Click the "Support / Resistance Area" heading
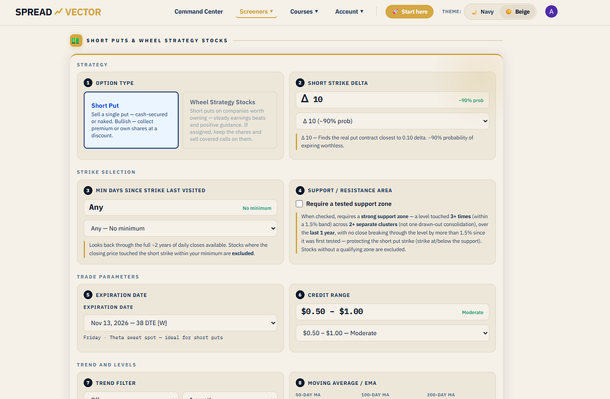The width and height of the screenshot is (610, 399). tap(350, 191)
